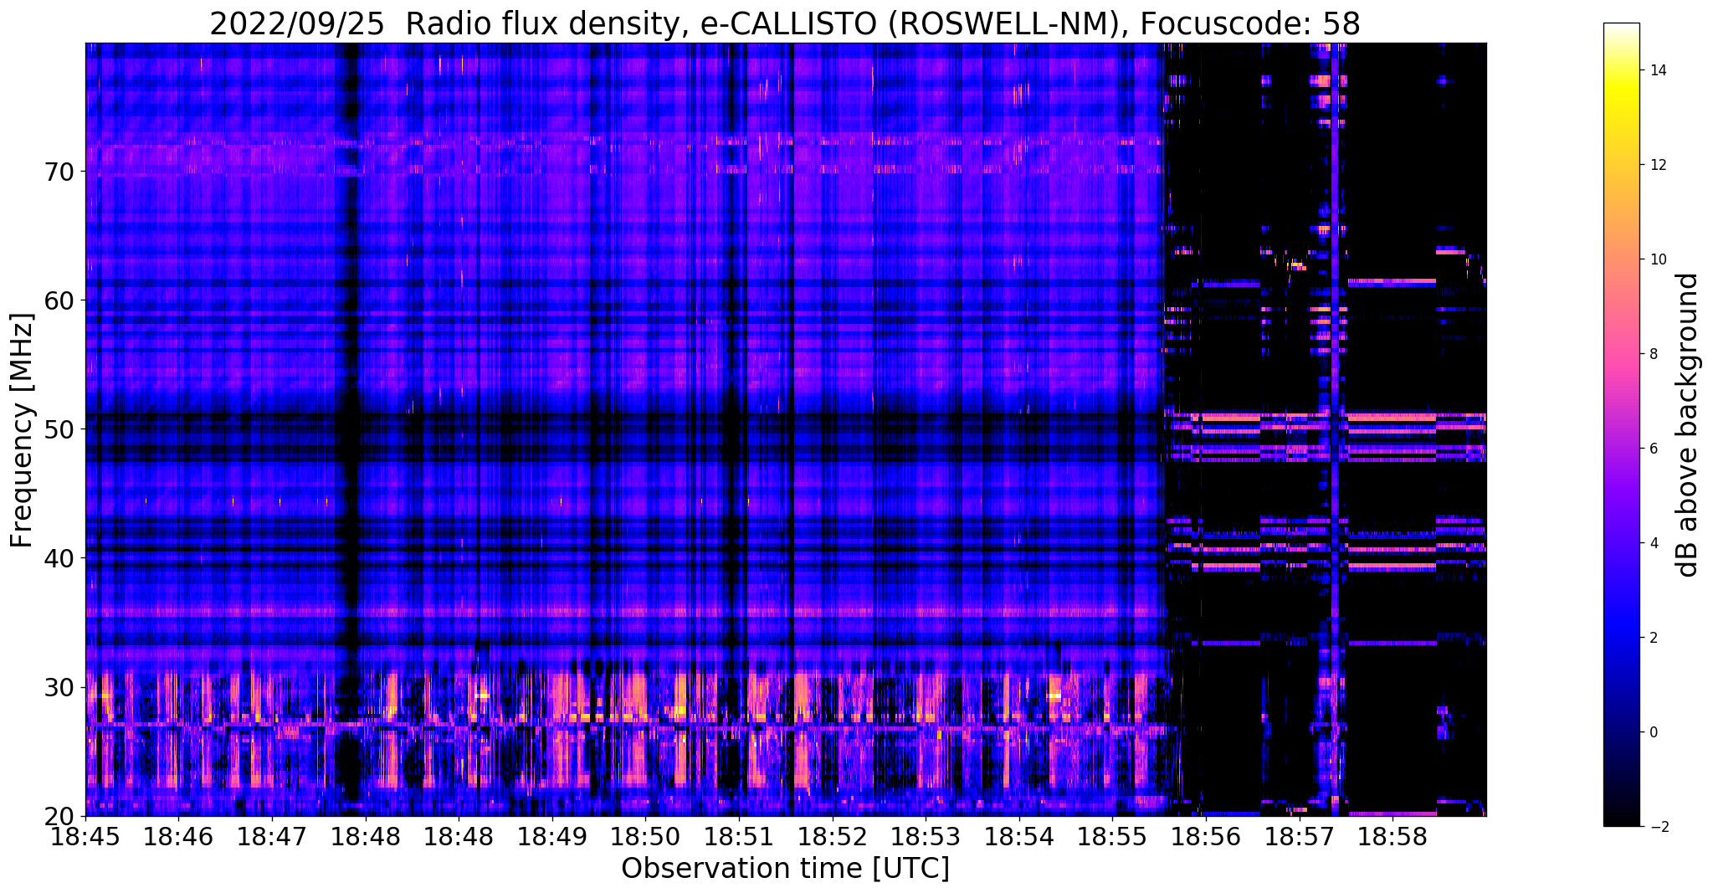Screen dimensions: 1713x893
Task: Click the 18:46 time tick label
Action: pos(178,837)
